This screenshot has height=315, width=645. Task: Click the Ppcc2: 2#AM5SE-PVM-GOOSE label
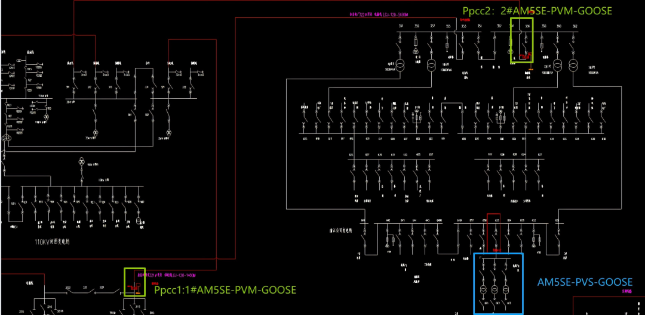coord(537,11)
